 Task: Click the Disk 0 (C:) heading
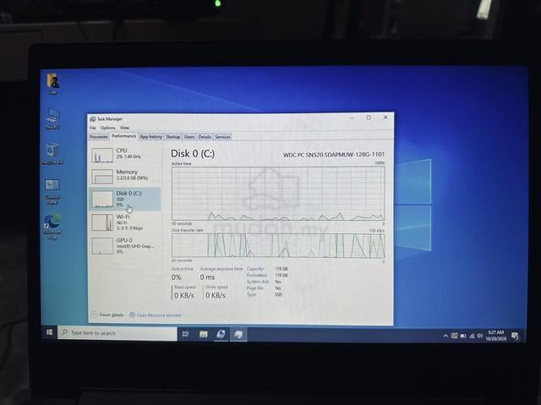click(193, 154)
